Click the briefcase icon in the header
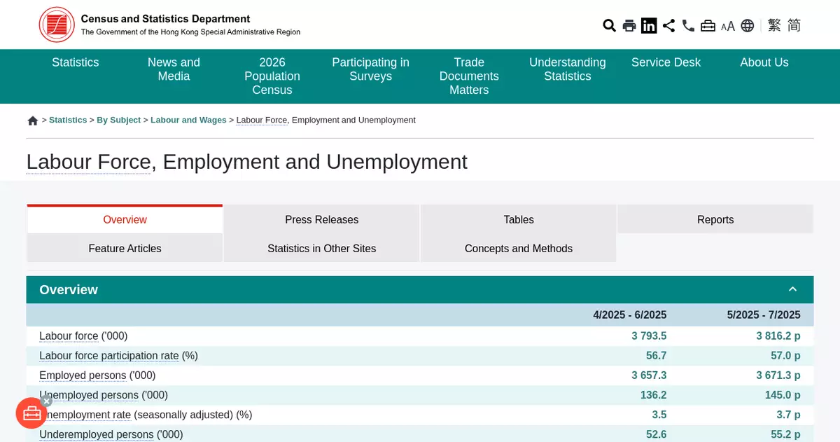The image size is (840, 442). pos(708,26)
